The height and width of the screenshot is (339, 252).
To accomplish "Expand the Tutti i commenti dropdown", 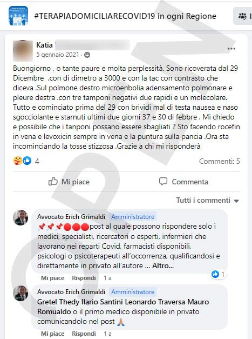I will point(207,200).
